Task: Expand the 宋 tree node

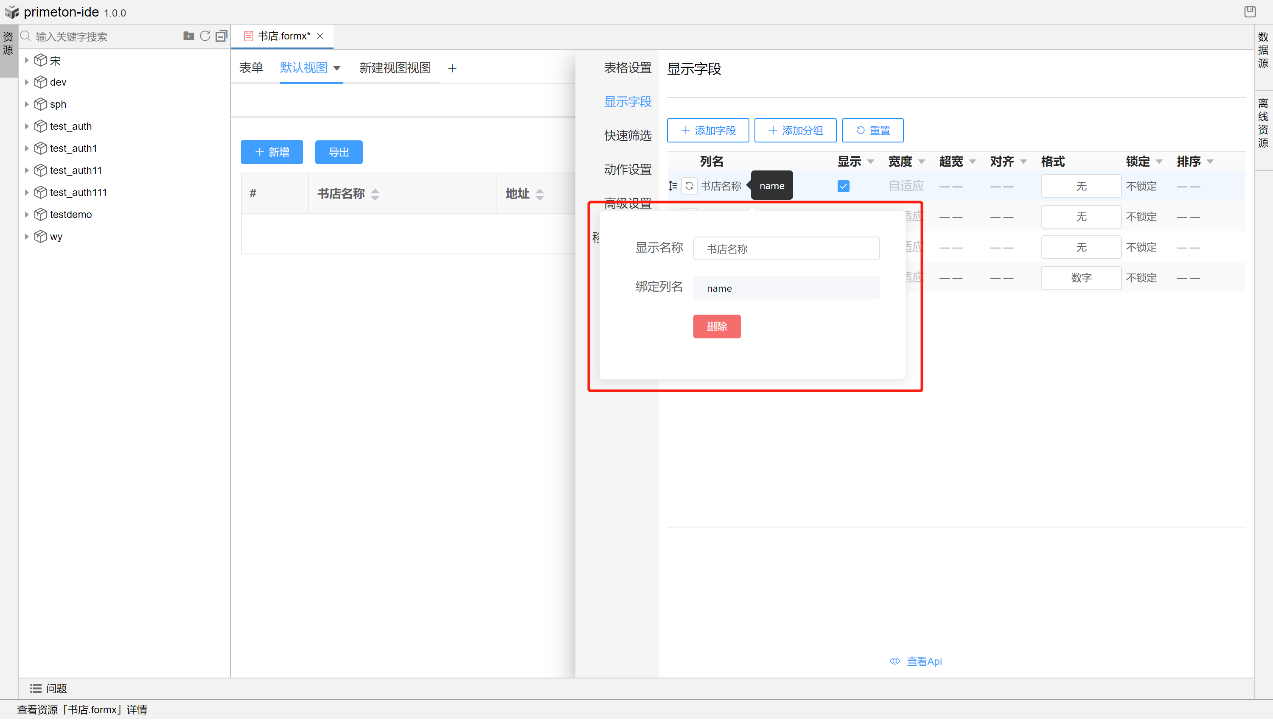Action: [x=27, y=60]
